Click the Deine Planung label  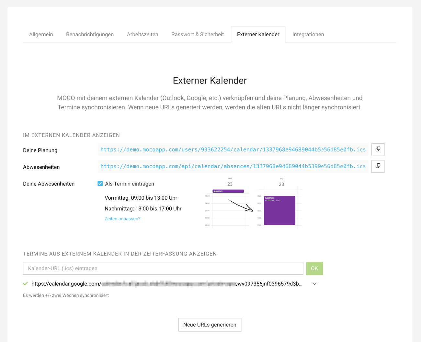pos(40,150)
